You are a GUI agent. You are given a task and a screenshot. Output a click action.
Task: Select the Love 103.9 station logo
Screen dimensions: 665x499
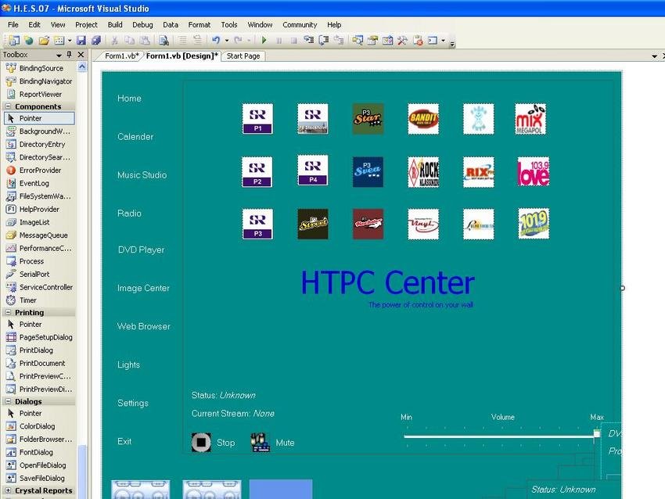[534, 172]
